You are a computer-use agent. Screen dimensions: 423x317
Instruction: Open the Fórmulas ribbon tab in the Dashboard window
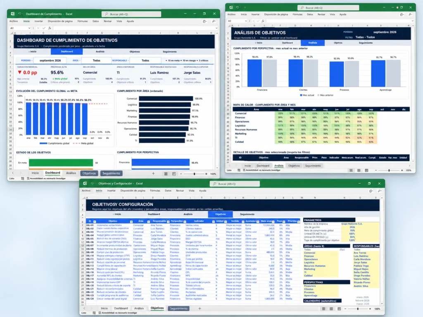click(x=83, y=21)
